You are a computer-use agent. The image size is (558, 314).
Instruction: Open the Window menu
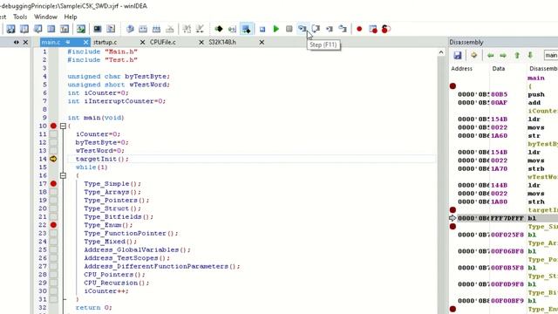[x=45, y=17]
